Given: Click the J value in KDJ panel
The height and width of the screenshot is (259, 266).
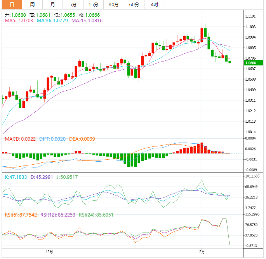Looking at the screenshot, I should point(68,177).
